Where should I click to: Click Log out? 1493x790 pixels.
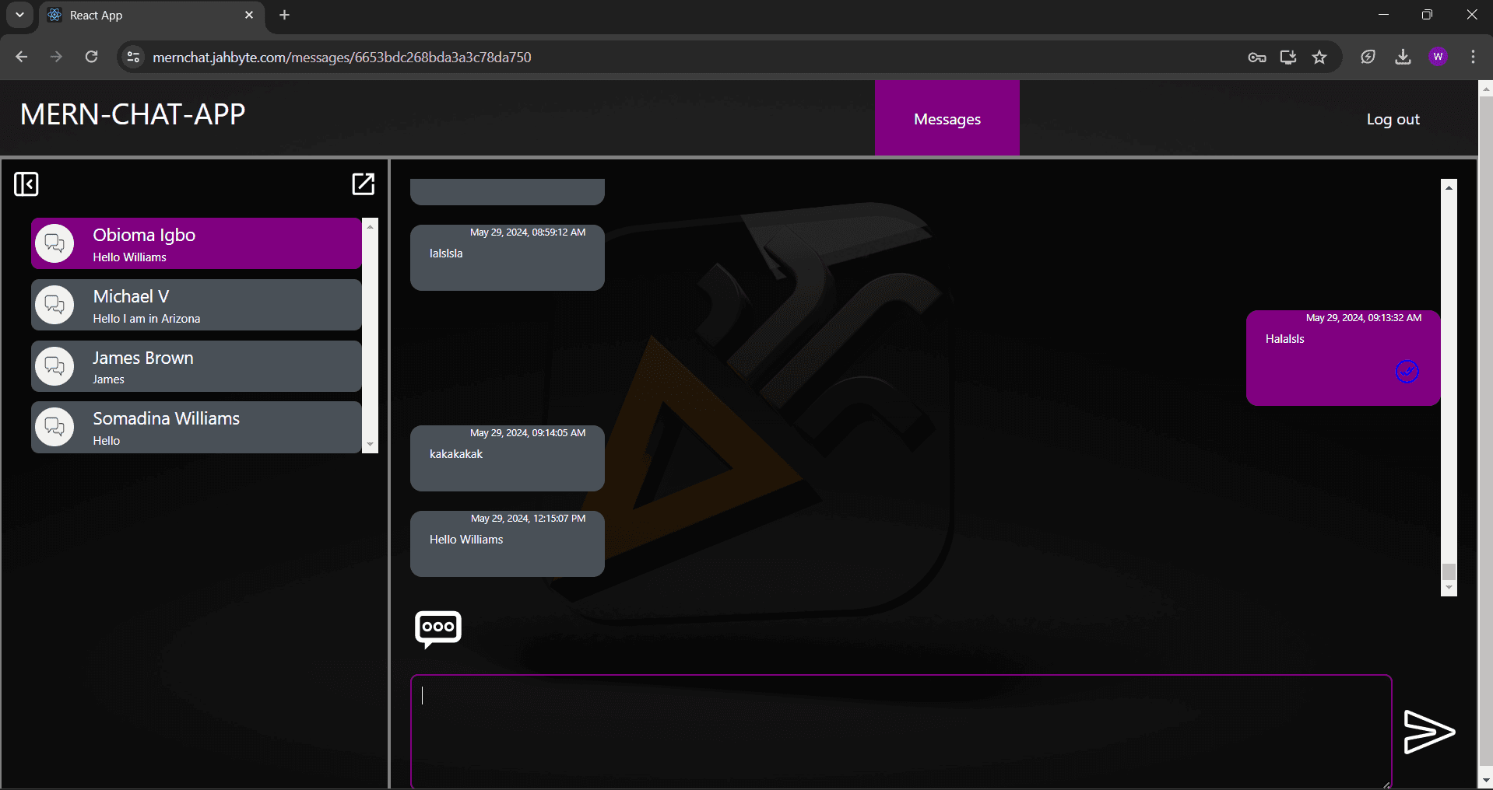pyautogui.click(x=1393, y=119)
